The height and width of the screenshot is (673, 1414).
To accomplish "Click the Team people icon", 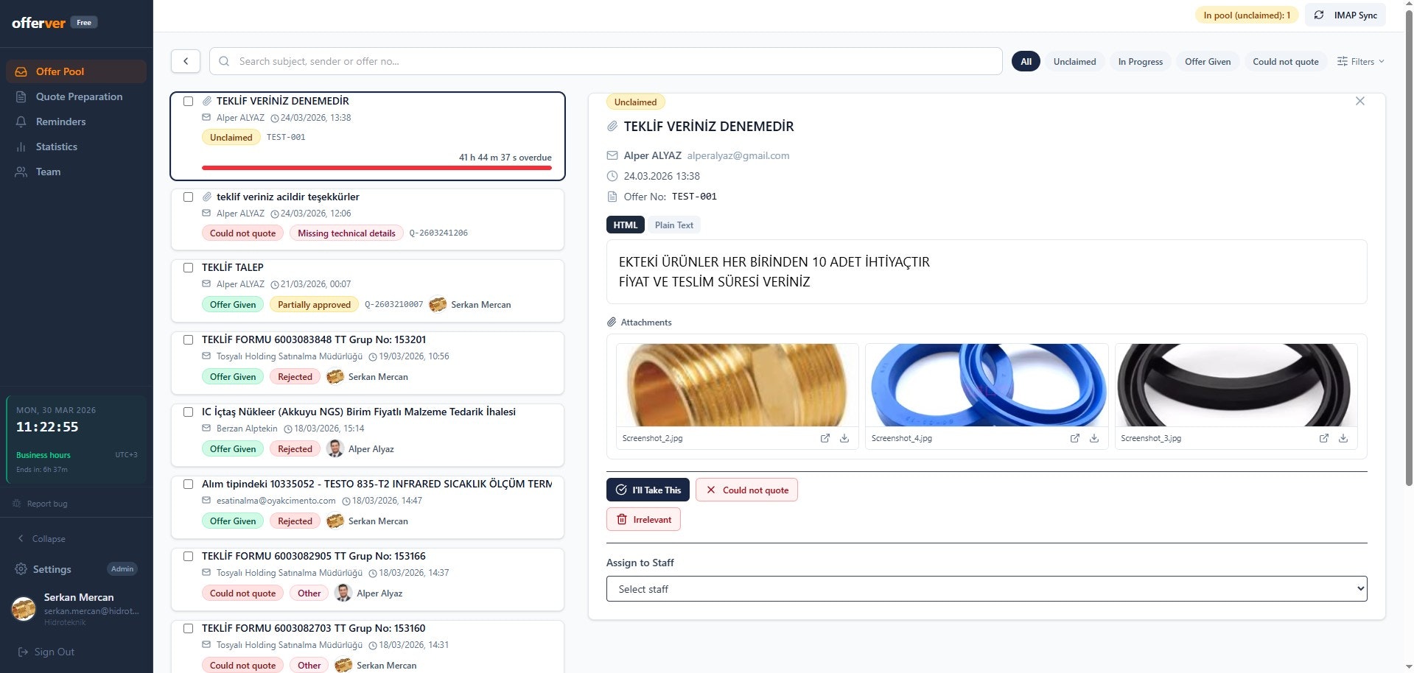I will 21,172.
